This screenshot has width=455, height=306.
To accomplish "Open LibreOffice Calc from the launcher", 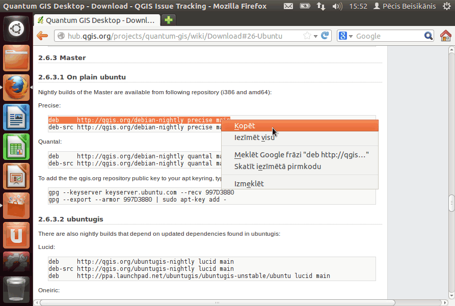I will coord(16,147).
